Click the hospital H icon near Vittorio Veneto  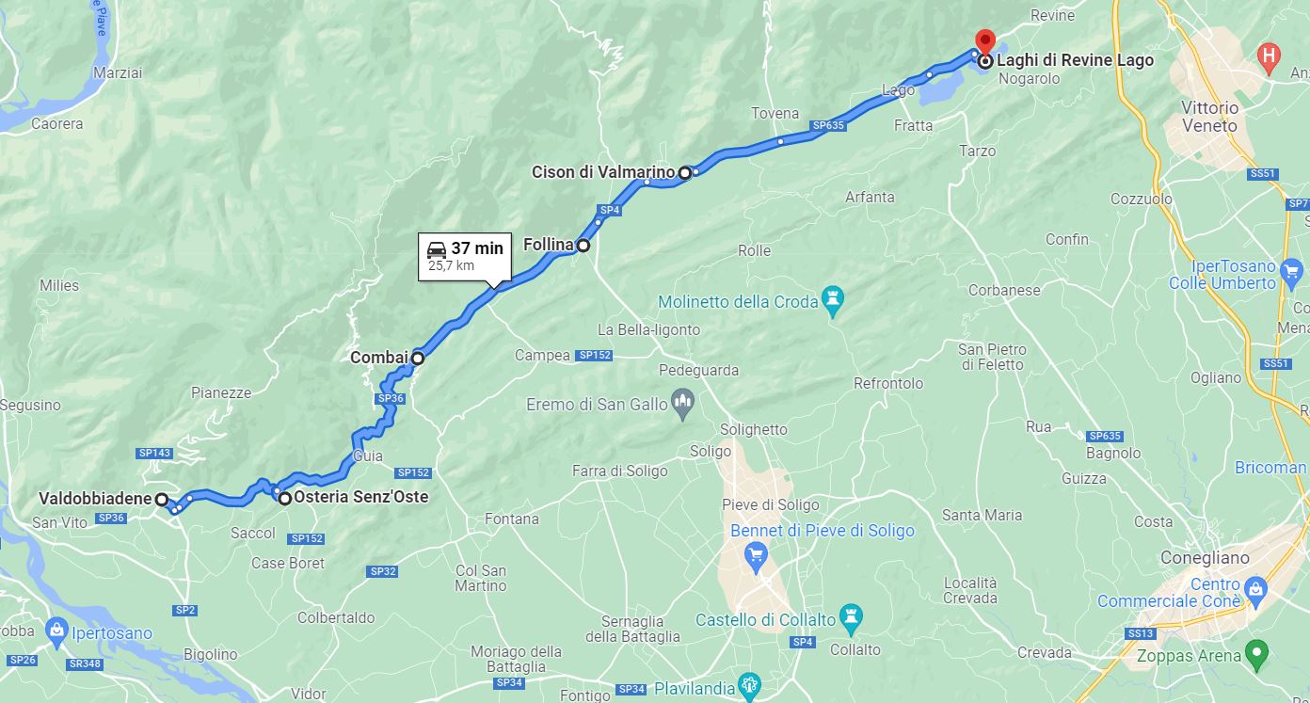tap(1270, 54)
